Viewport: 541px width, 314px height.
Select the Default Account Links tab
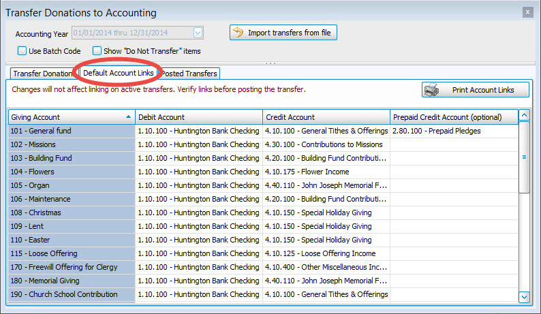[x=118, y=73]
